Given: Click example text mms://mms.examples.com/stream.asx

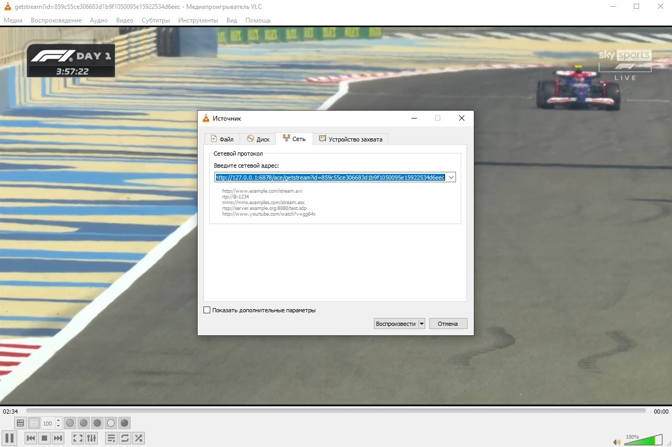Looking at the screenshot, I should pos(264,203).
